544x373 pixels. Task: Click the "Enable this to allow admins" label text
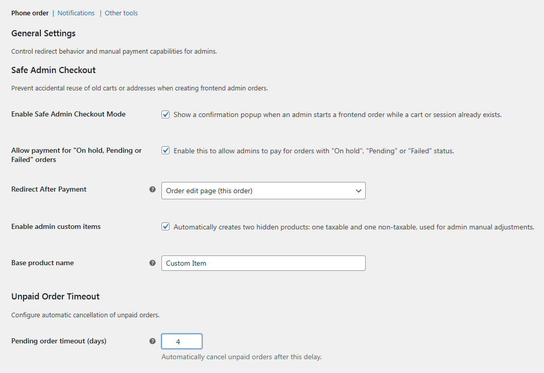point(313,151)
